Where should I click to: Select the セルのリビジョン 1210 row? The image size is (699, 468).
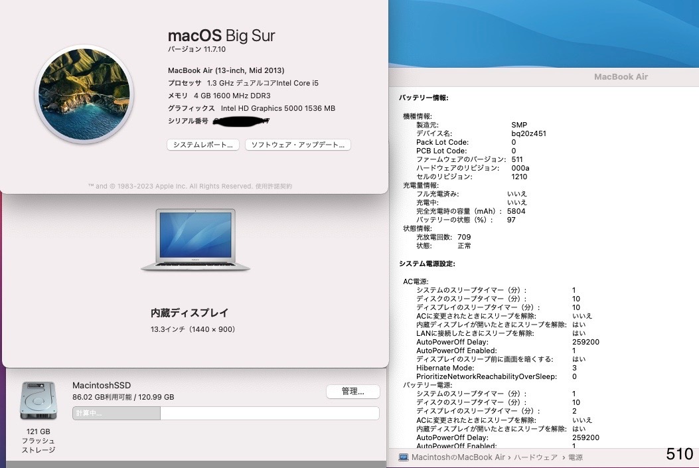click(472, 177)
